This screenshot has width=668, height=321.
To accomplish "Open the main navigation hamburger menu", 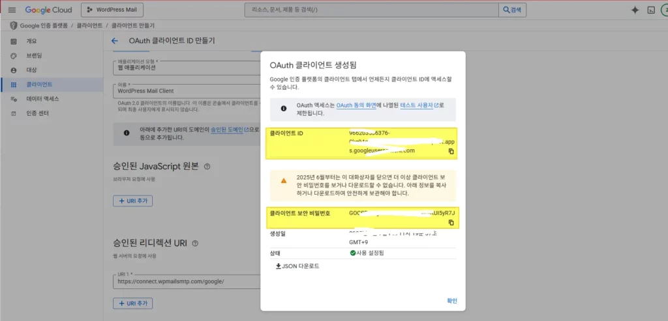I will coord(12,10).
